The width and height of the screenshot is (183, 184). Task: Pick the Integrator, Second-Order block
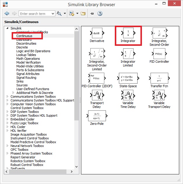(x=159, y=33)
